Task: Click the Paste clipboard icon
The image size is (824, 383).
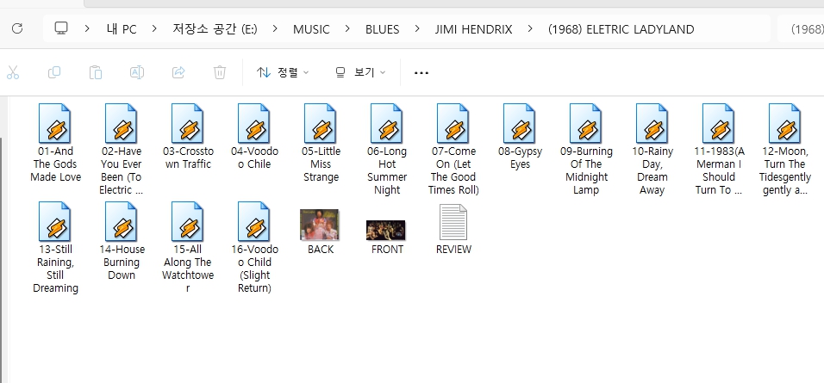Action: tap(96, 72)
